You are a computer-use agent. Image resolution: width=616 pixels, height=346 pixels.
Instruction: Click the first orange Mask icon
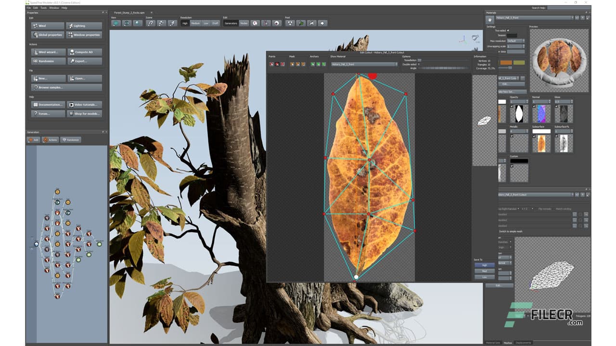(x=292, y=63)
